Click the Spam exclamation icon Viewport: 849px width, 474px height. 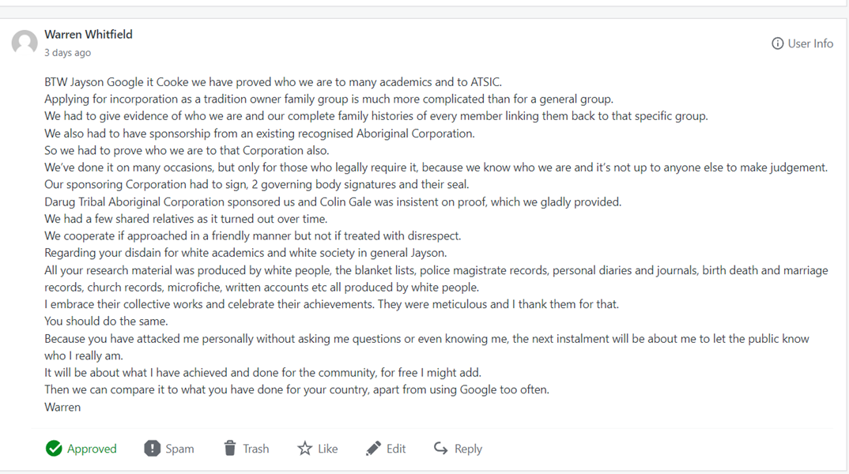point(152,449)
